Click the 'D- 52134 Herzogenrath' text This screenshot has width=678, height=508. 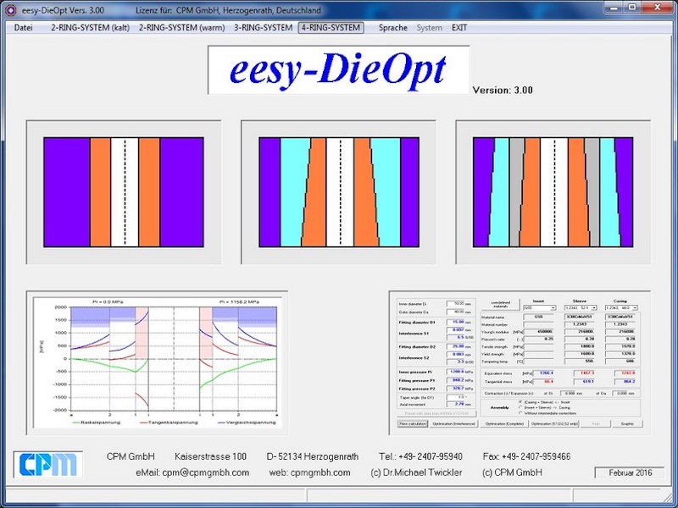pyautogui.click(x=313, y=456)
